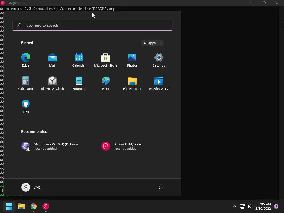The image size is (284, 213).
Task: Open the network status tray icon
Action: pos(242,206)
